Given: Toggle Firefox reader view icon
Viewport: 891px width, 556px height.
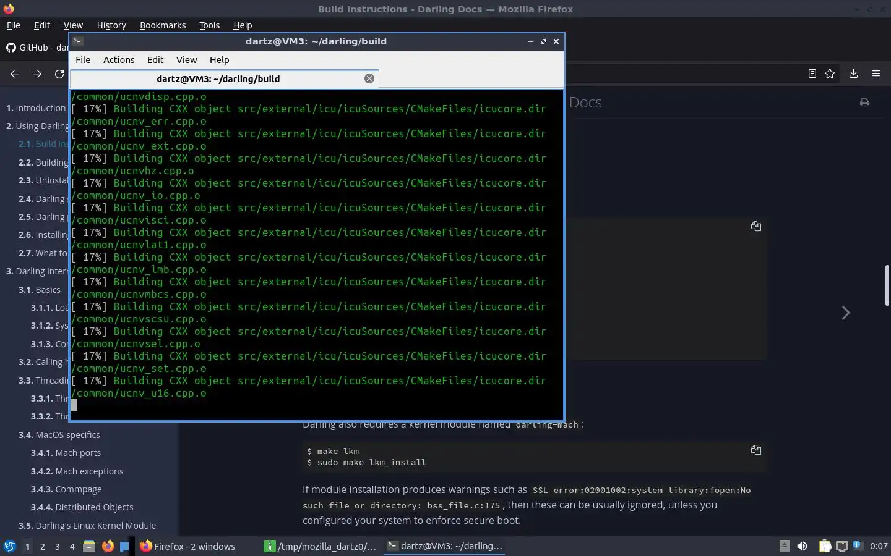Looking at the screenshot, I should tap(812, 74).
